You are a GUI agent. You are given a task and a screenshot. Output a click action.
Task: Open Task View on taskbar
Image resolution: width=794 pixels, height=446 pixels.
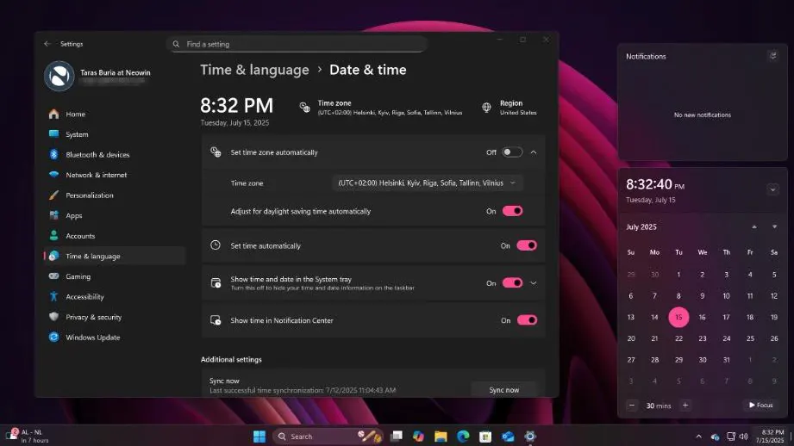tap(397, 437)
